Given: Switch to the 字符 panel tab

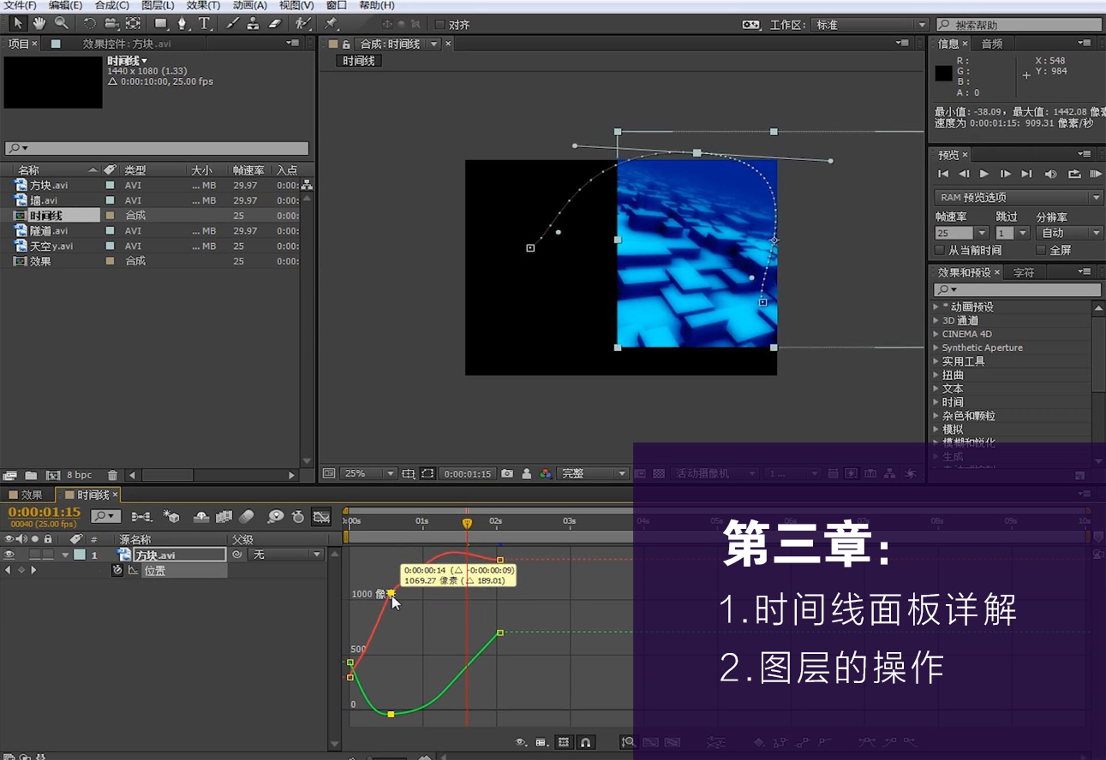Looking at the screenshot, I should coord(1024,273).
